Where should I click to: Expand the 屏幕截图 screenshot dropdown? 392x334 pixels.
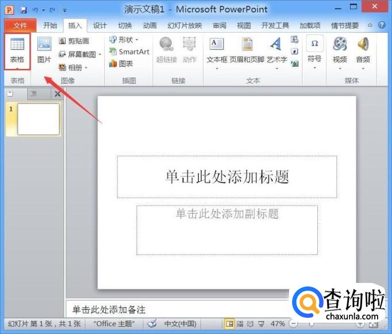[99, 54]
